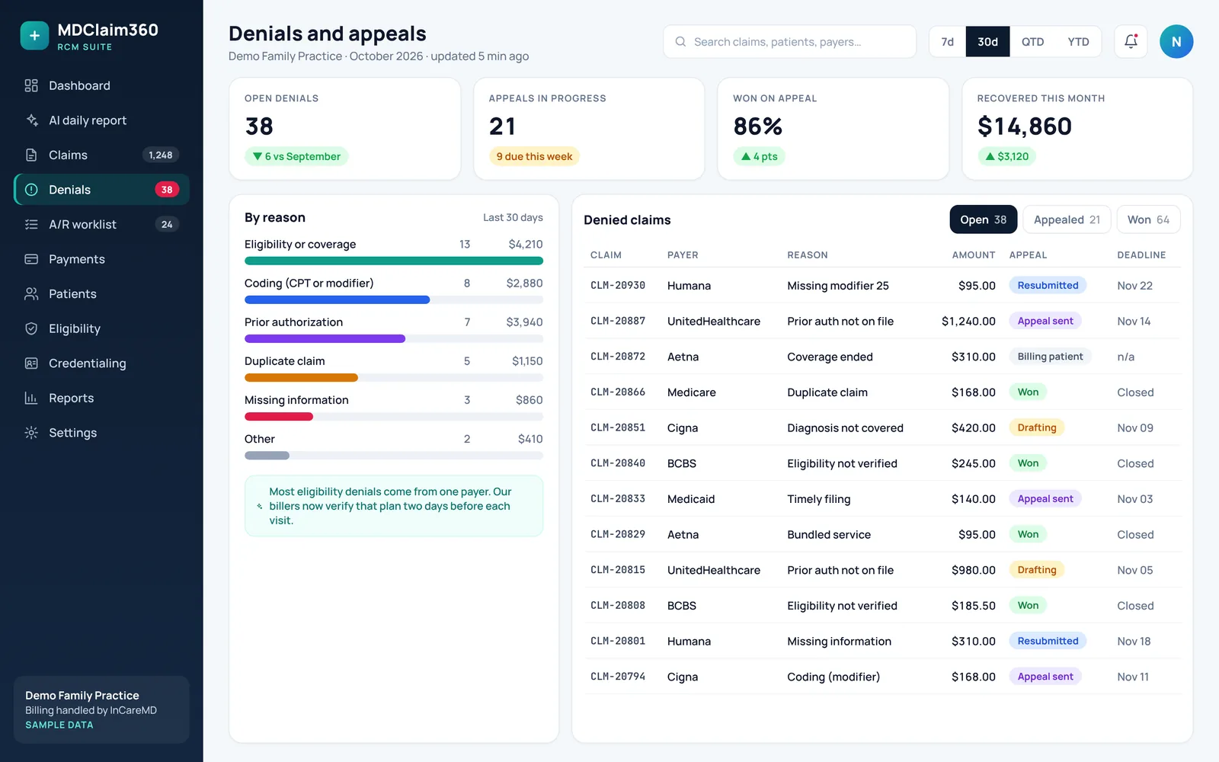This screenshot has height=762, width=1219.
Task: Click the Eligibility or coverage progress bar
Action: [394, 261]
